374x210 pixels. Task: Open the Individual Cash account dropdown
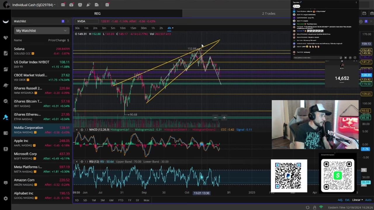(34, 5)
